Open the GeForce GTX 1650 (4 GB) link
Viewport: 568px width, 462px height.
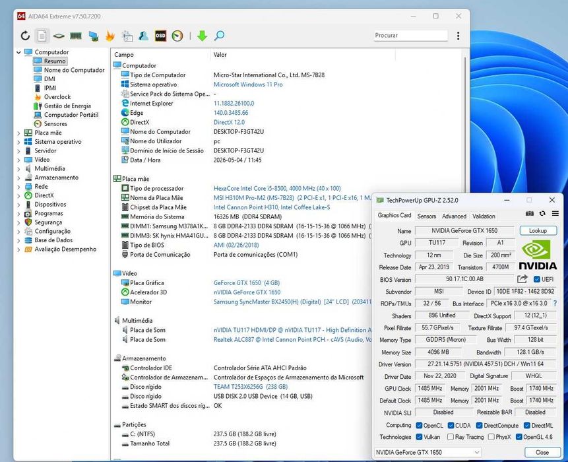[247, 282]
